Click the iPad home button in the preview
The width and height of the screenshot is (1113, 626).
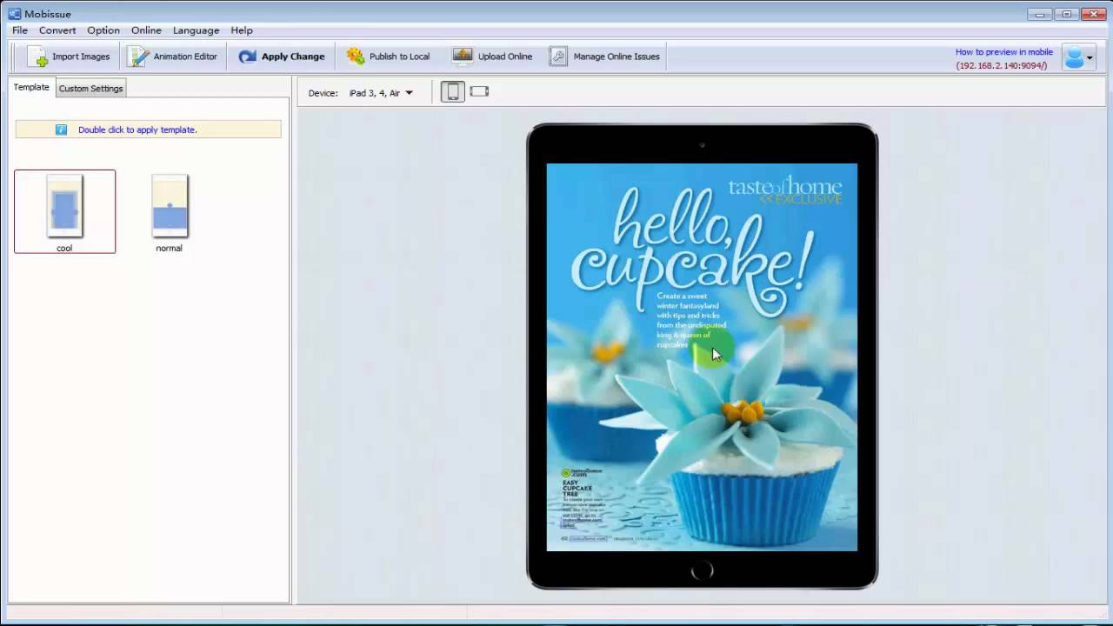[702, 570]
